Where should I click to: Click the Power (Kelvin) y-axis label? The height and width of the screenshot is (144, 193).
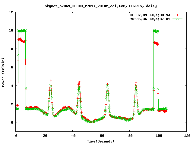pyautogui.click(x=3, y=72)
